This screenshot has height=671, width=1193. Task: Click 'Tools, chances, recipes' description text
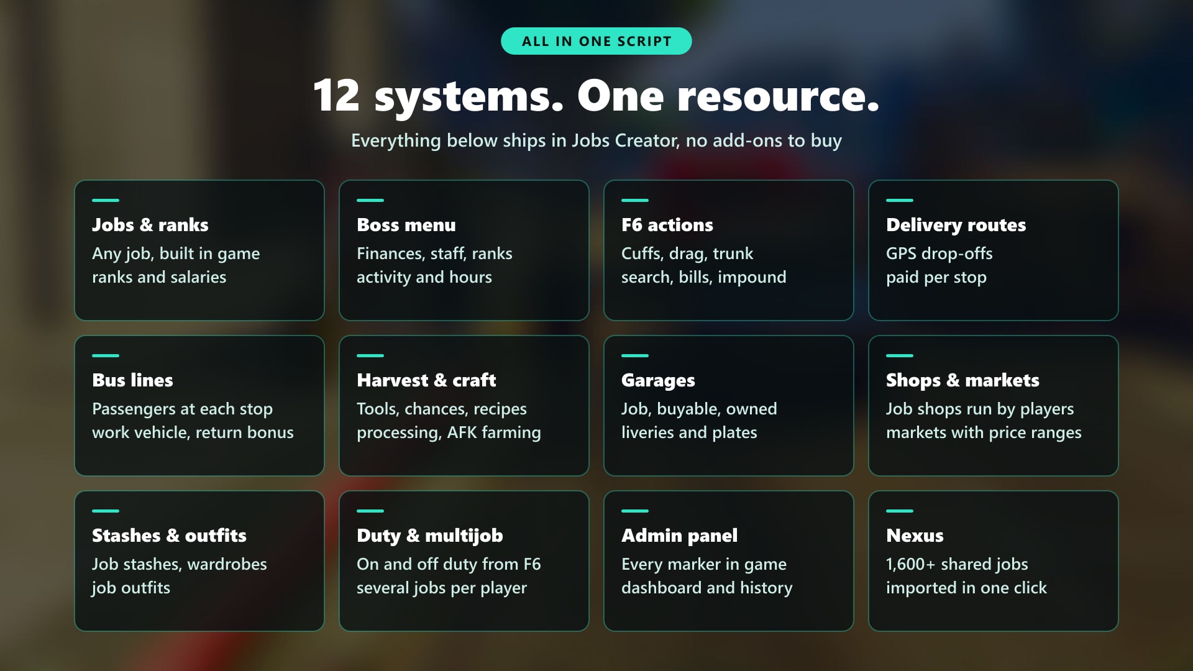click(x=442, y=409)
